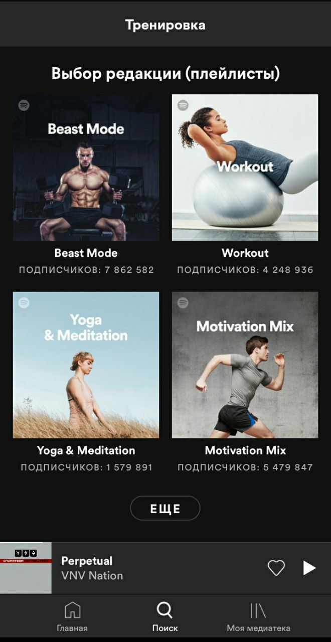Select the Поиск magnifier icon
This screenshot has height=642, width=331.
(x=164, y=610)
